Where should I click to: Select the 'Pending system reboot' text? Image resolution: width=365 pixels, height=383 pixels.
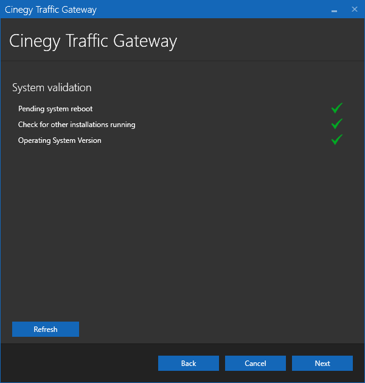[55, 109]
